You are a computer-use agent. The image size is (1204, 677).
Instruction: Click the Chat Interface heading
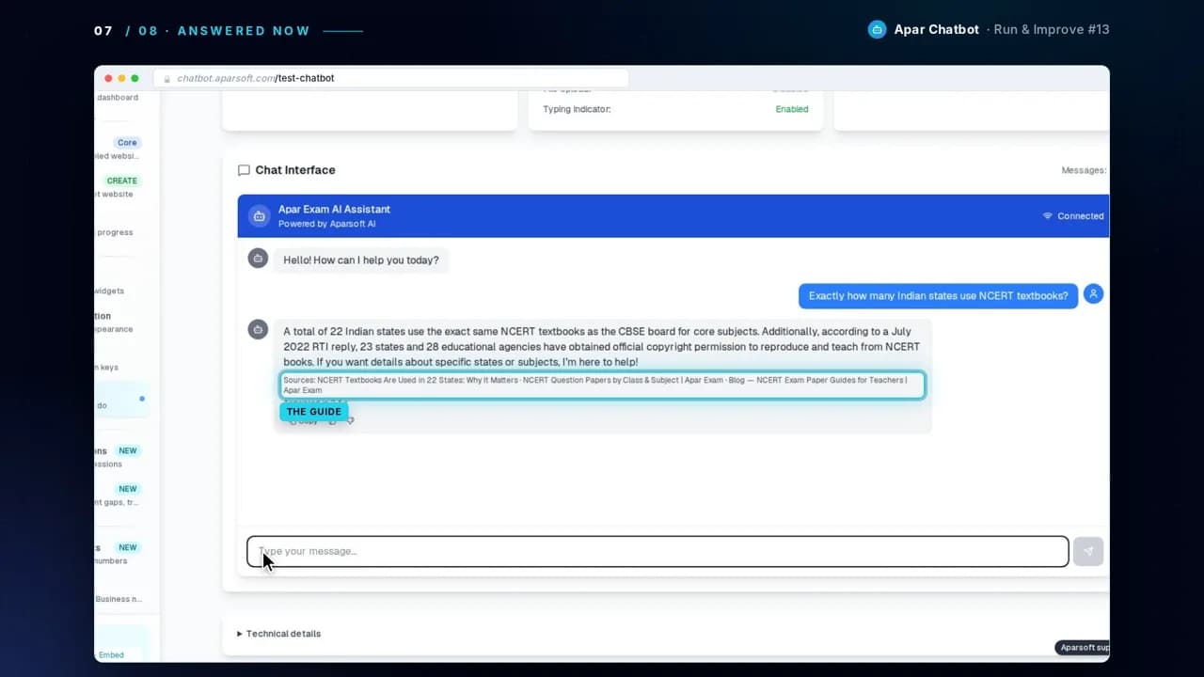coord(295,170)
